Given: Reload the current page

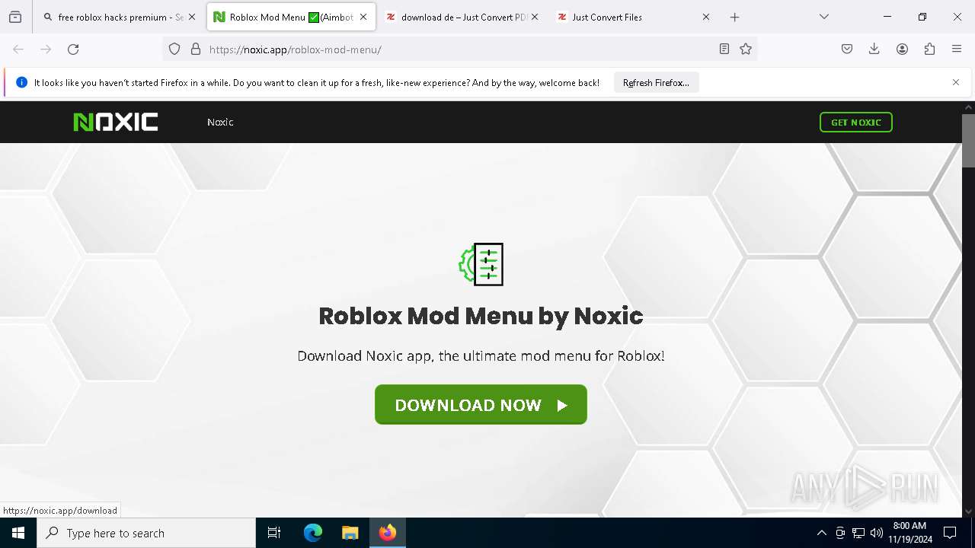Looking at the screenshot, I should [73, 49].
